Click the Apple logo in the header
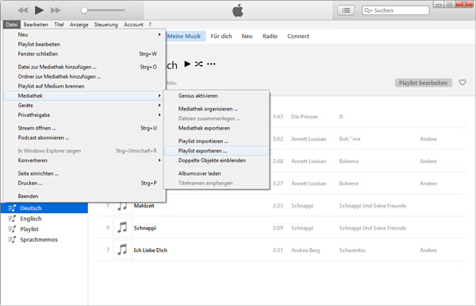The width and height of the screenshot is (476, 306). tap(238, 10)
